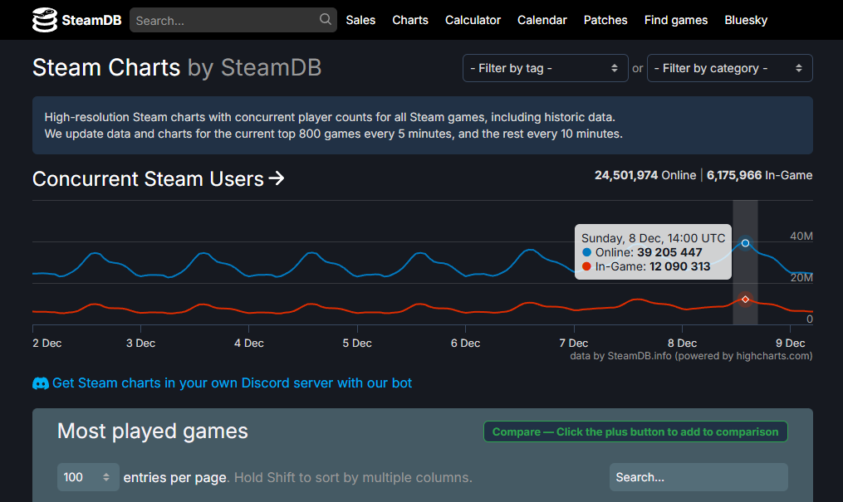The width and height of the screenshot is (843, 502).
Task: Open the Charts menu item
Action: click(x=410, y=20)
